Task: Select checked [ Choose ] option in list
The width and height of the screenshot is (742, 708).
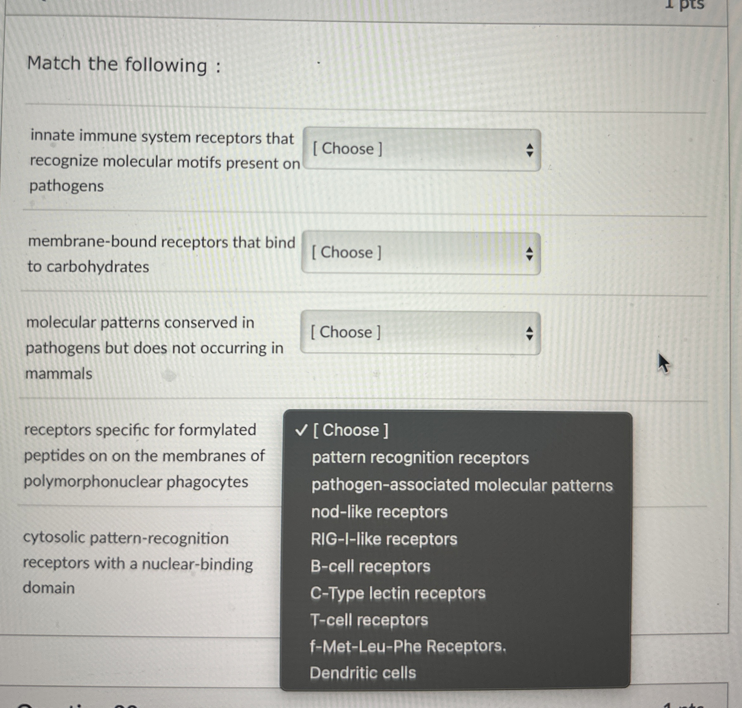Action: pyautogui.click(x=350, y=430)
